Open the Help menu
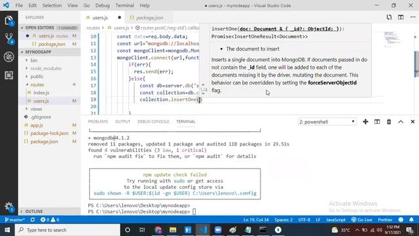The width and height of the screenshot is (419, 236). 145,5
